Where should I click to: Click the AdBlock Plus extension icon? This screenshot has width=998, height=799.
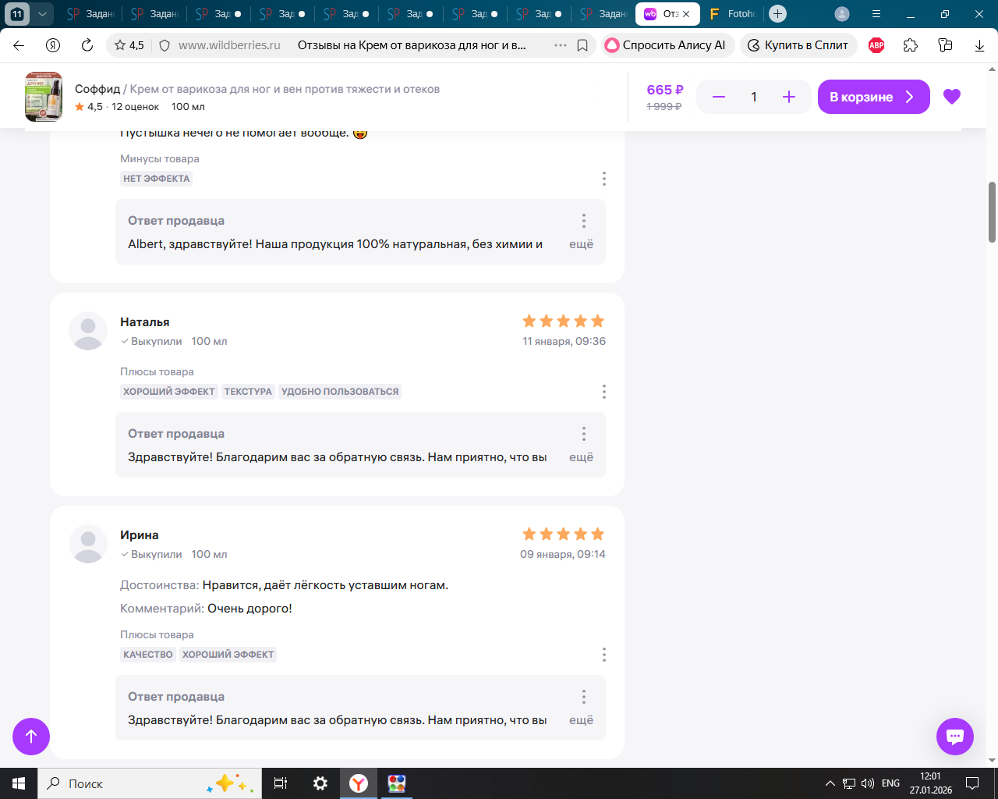click(x=876, y=45)
